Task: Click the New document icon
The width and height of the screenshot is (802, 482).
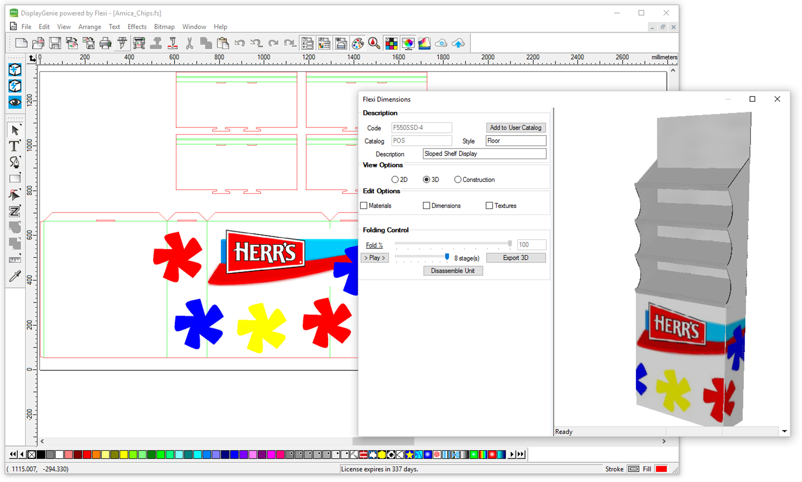Action: tap(21, 43)
